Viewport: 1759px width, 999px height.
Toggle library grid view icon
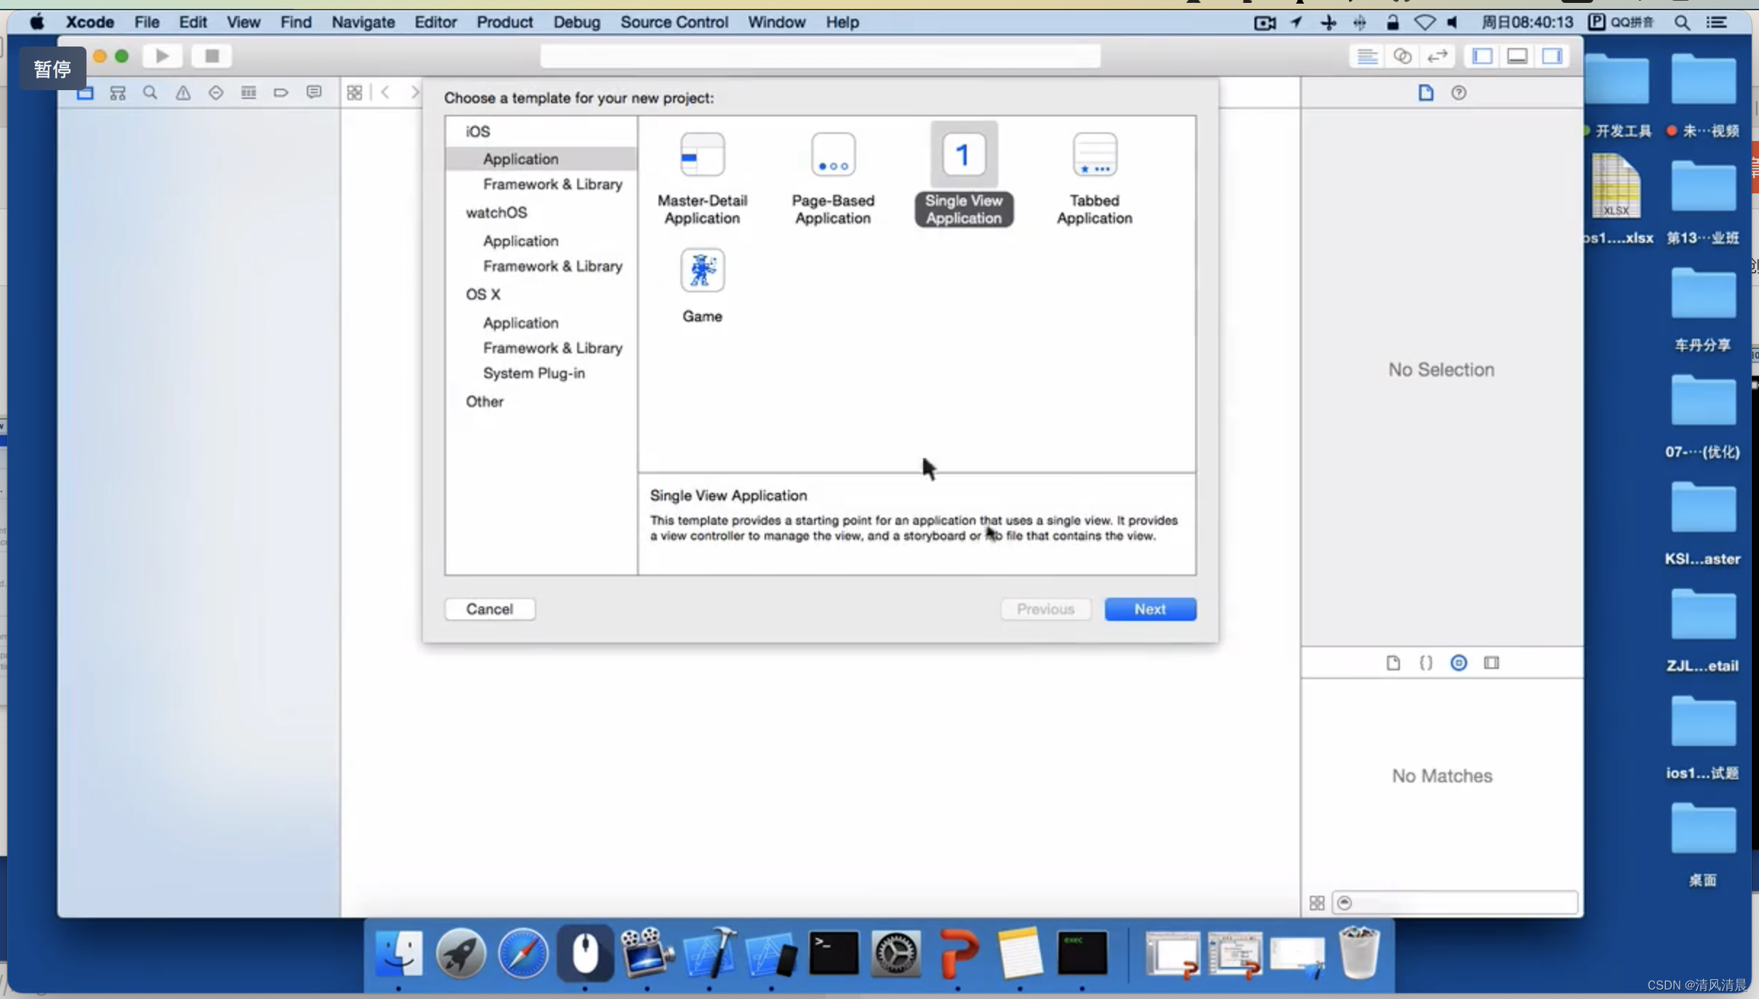pos(1317,902)
